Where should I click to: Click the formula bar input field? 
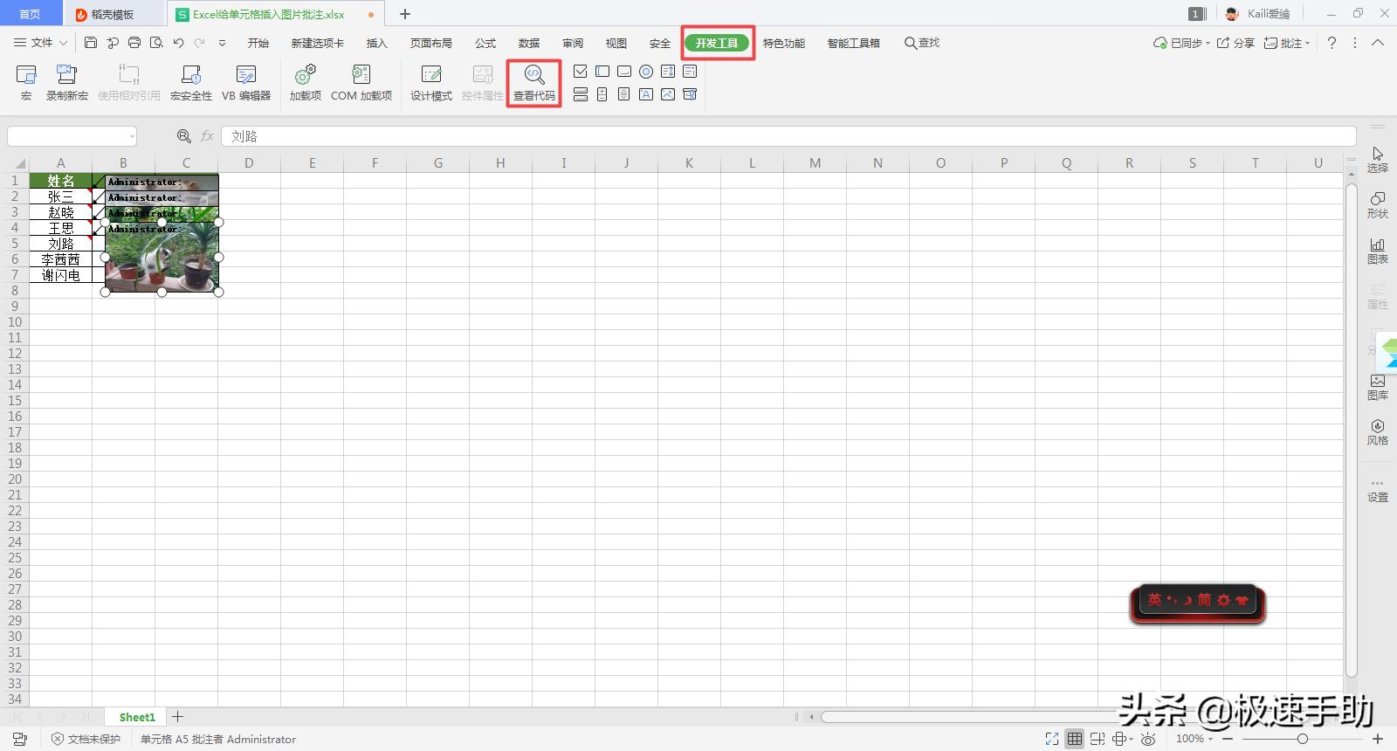786,136
